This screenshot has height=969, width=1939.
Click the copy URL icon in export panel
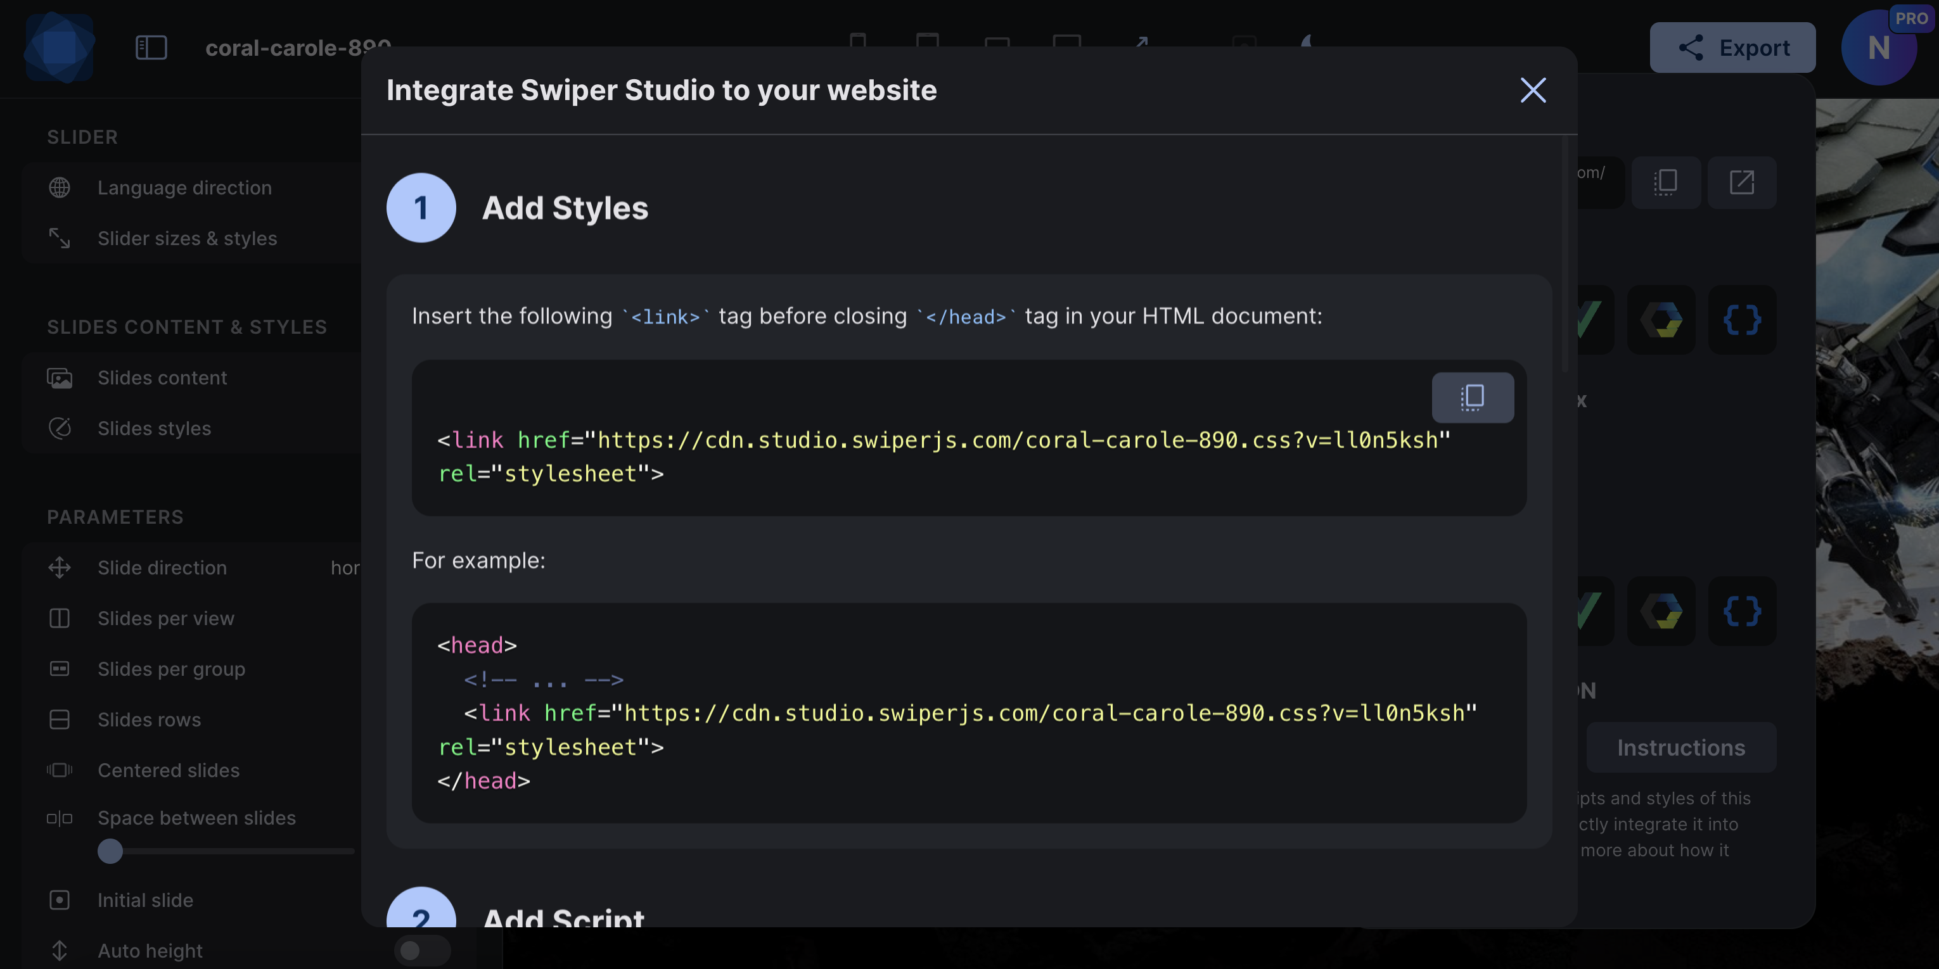1665,182
